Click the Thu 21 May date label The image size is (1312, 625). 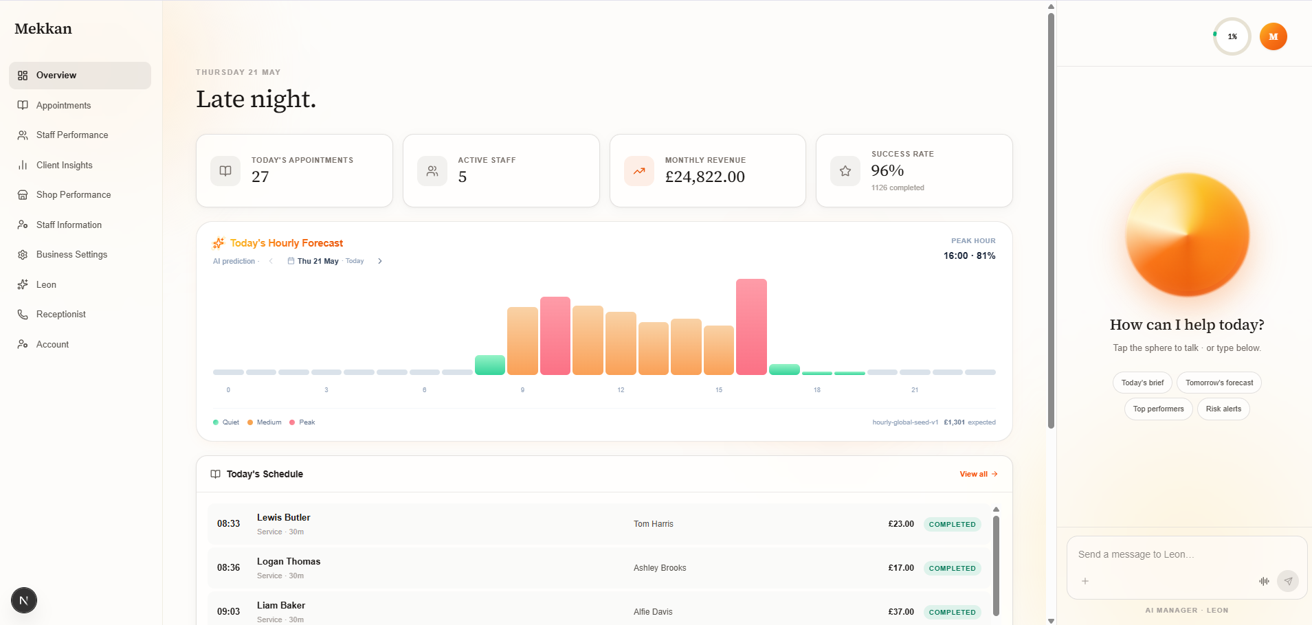tap(318, 261)
